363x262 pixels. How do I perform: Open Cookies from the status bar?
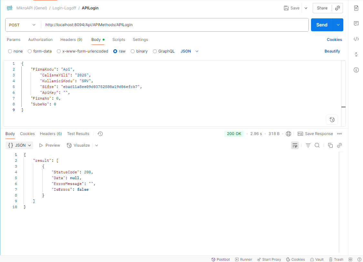295,259
